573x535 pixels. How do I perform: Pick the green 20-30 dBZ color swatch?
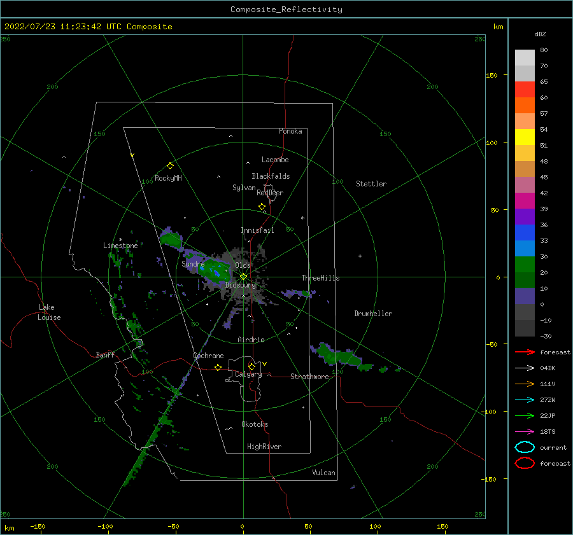click(x=525, y=265)
